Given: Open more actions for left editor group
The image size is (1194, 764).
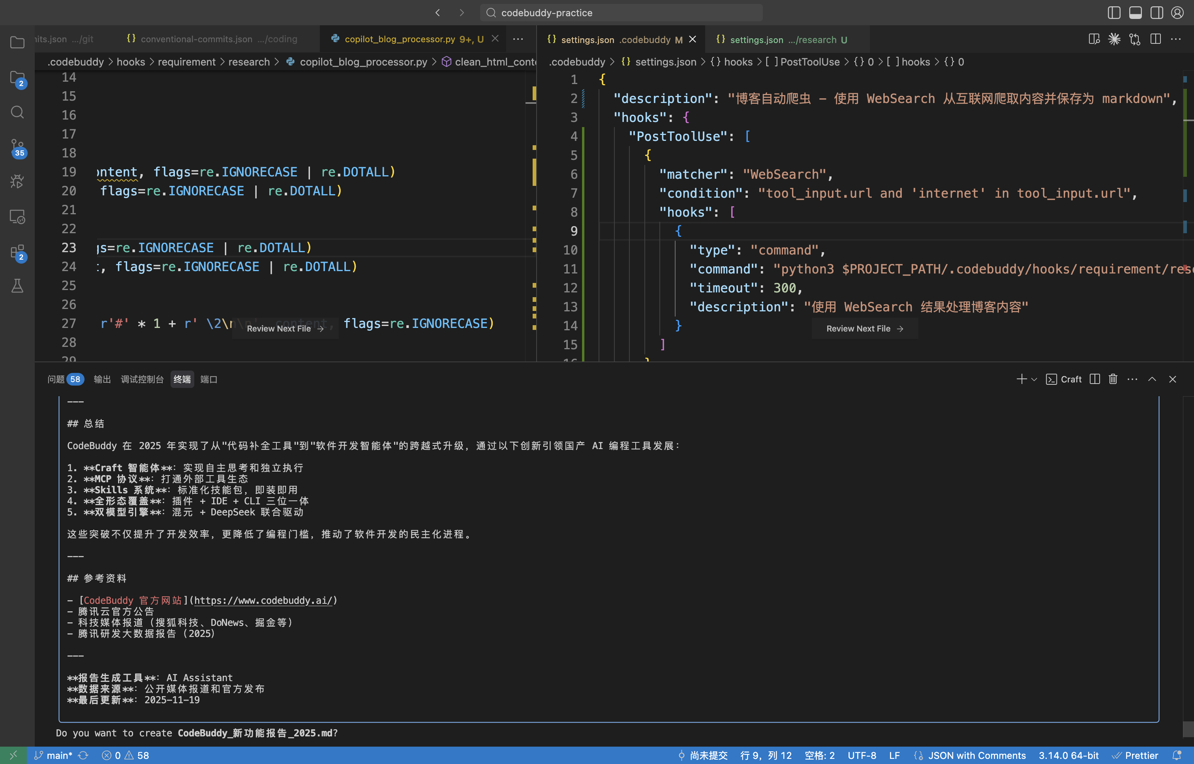Looking at the screenshot, I should click(518, 39).
